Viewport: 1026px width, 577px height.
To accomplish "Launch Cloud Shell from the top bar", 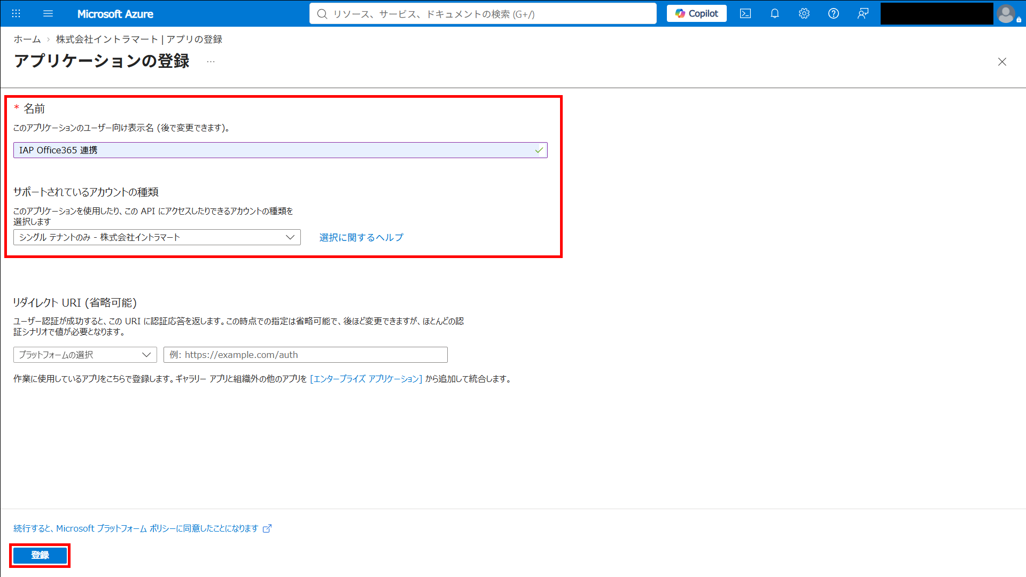I will [745, 13].
